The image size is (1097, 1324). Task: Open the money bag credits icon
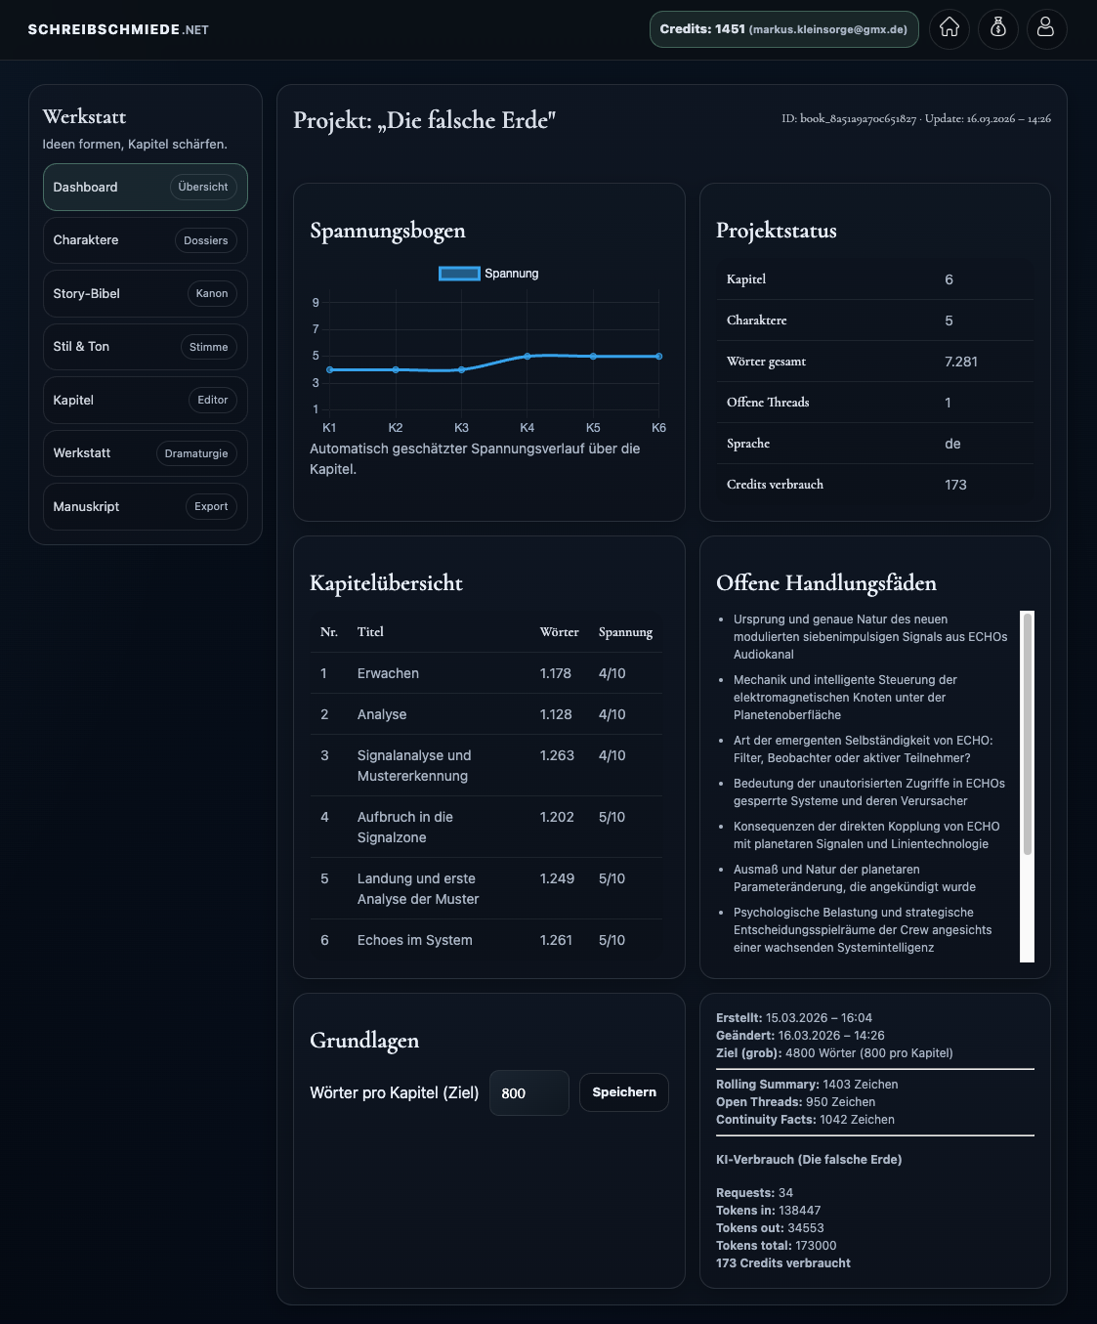point(997,29)
